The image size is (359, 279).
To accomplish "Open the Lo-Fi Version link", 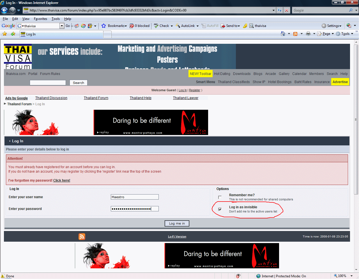I will coord(177,237).
